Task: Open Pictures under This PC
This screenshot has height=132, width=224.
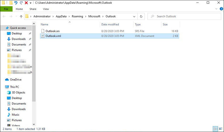Action: pyautogui.click(x=17, y=120)
